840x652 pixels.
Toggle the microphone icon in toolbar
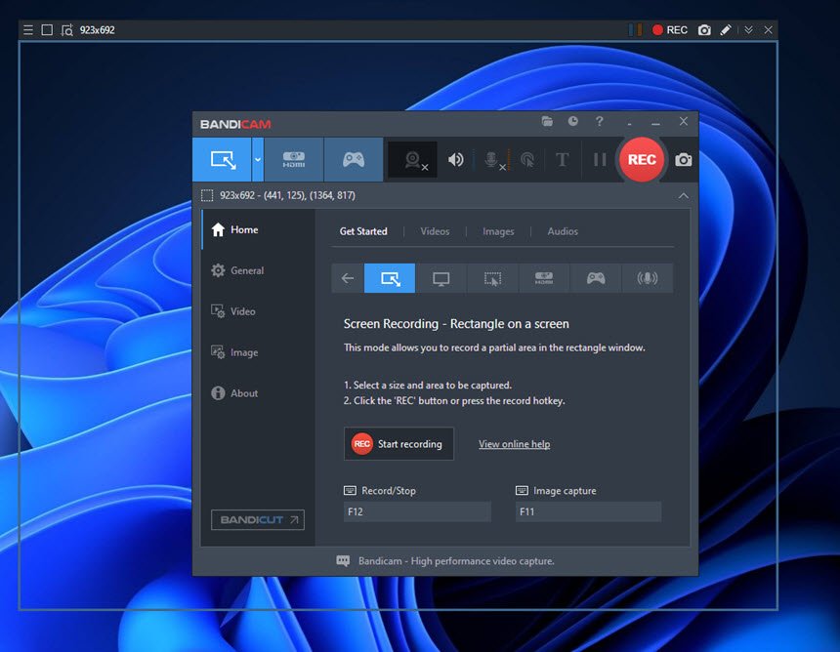tap(492, 159)
